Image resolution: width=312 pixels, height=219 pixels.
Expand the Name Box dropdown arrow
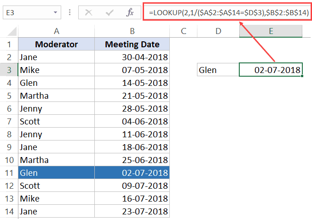(x=55, y=12)
